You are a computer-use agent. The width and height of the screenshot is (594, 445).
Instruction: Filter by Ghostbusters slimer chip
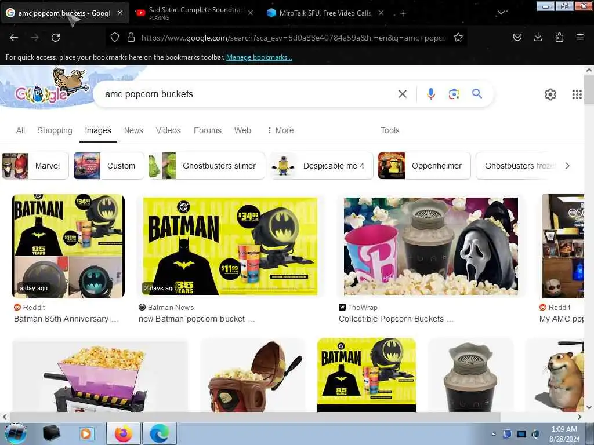(x=207, y=166)
